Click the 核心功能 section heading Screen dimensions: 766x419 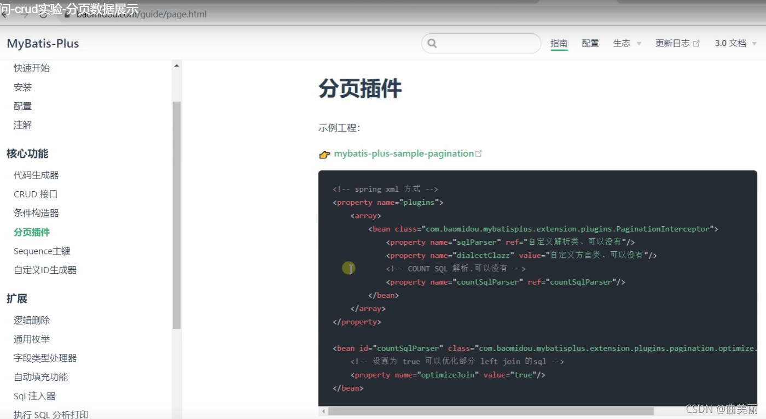27,154
